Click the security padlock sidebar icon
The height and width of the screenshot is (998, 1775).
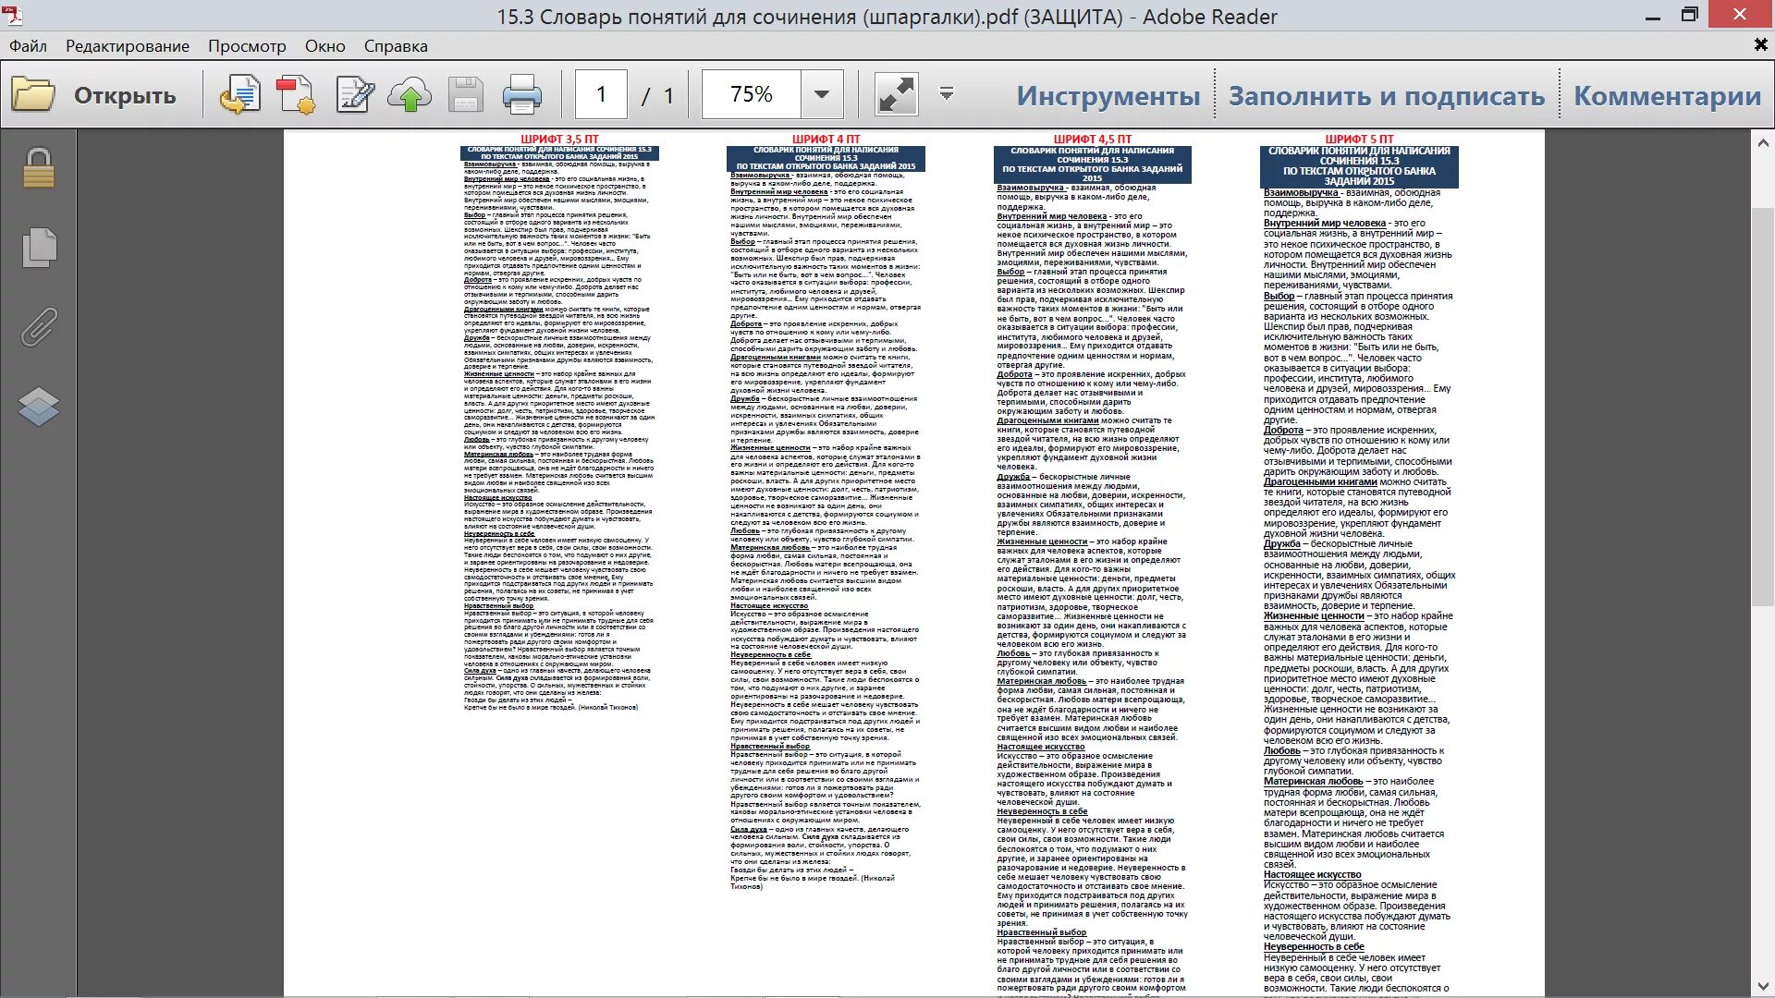click(x=38, y=167)
